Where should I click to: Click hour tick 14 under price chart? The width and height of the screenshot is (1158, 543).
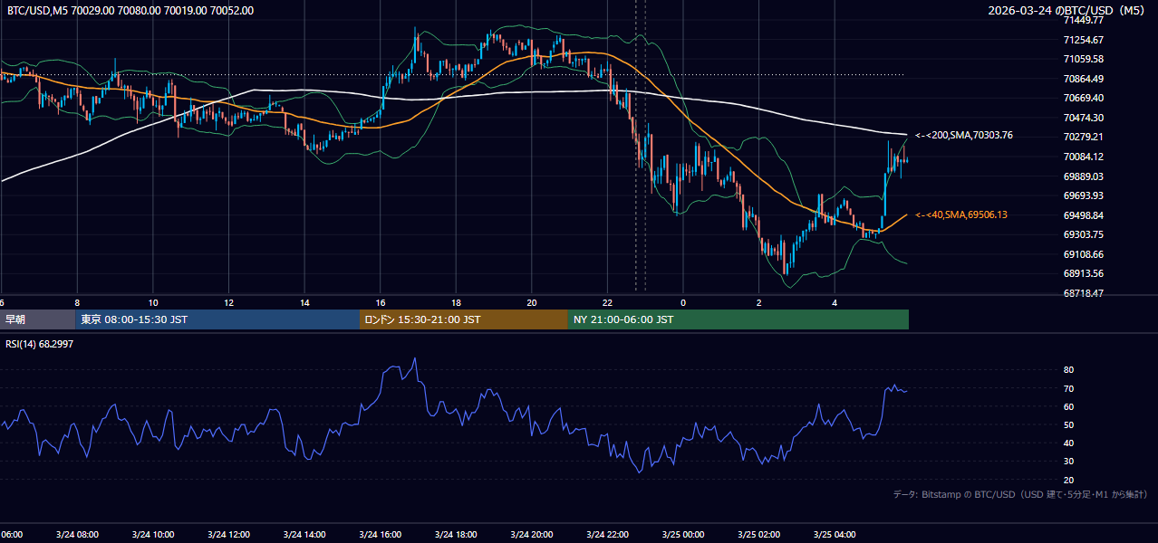[x=304, y=302]
